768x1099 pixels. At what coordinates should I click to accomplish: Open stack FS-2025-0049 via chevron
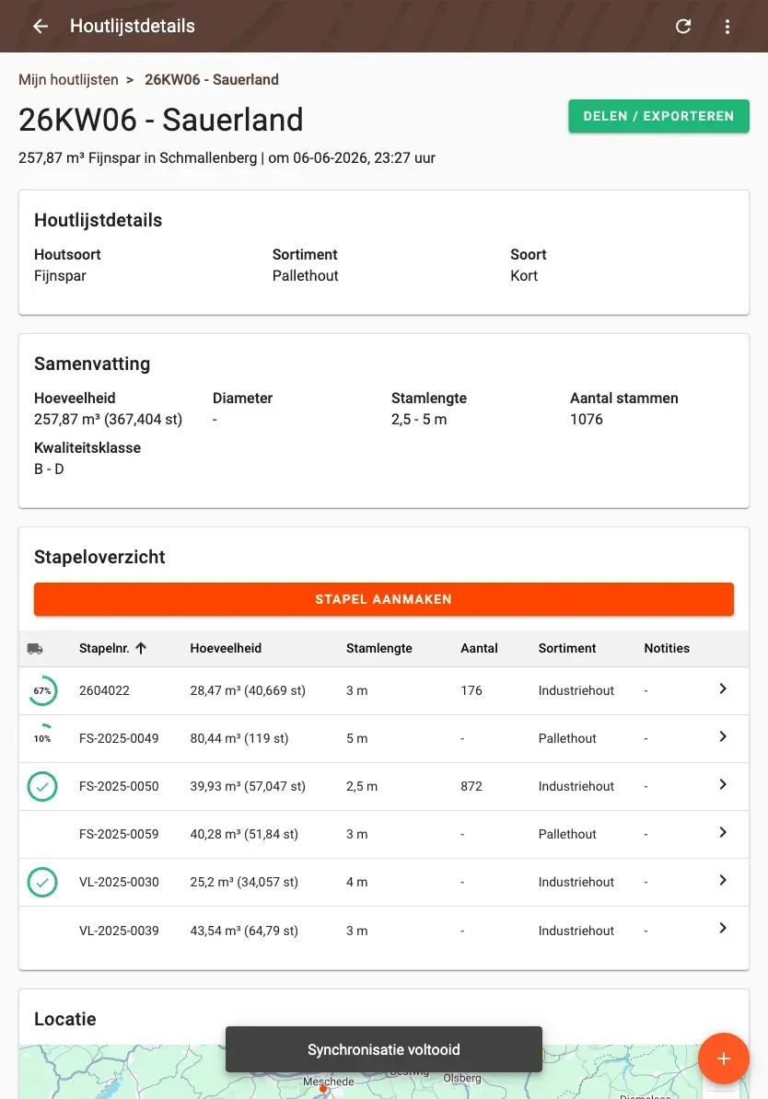point(723,736)
